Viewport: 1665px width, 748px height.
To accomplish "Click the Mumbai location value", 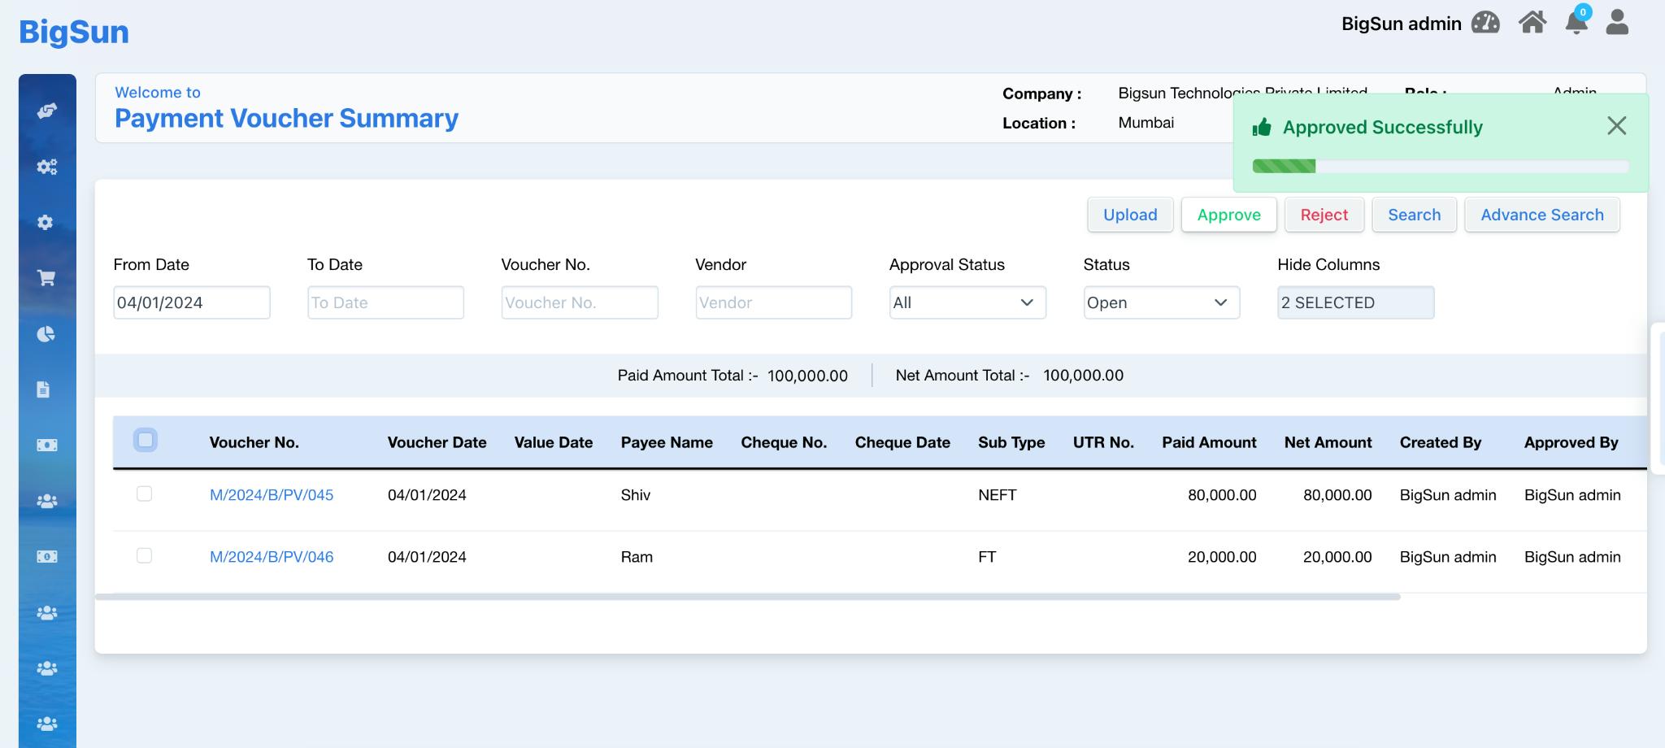I will [1146, 123].
